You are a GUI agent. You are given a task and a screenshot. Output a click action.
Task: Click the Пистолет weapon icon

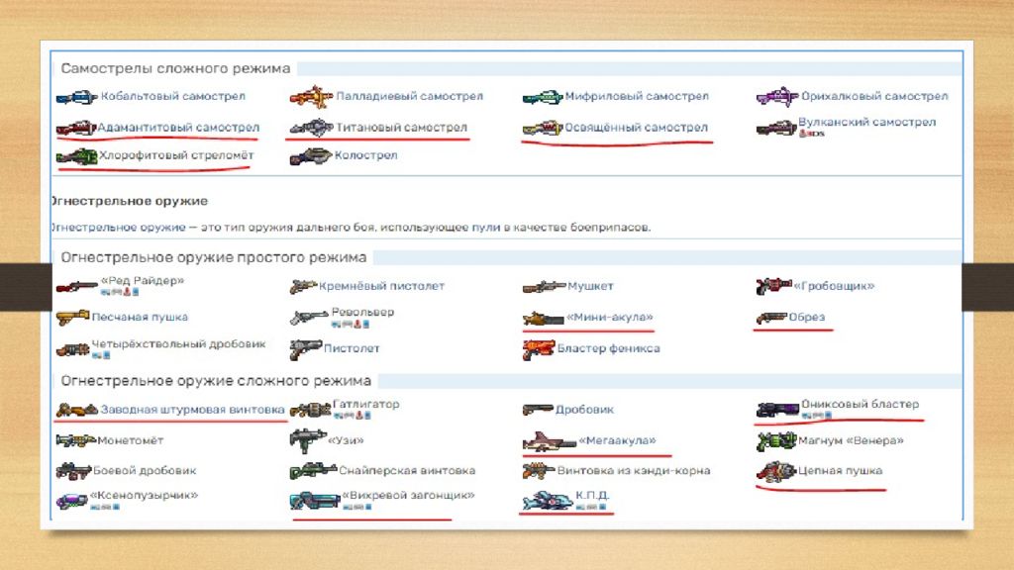pos(306,349)
